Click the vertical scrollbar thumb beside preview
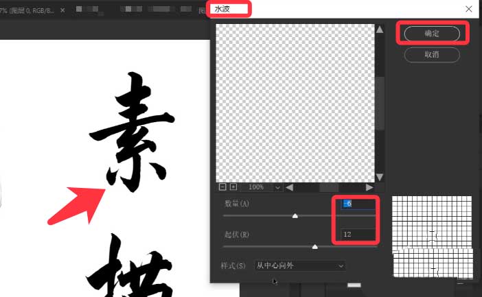Screen dimensions: 482x297 point(379,103)
